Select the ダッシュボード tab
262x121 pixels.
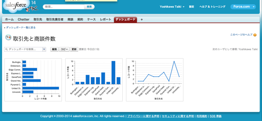(x=125, y=19)
